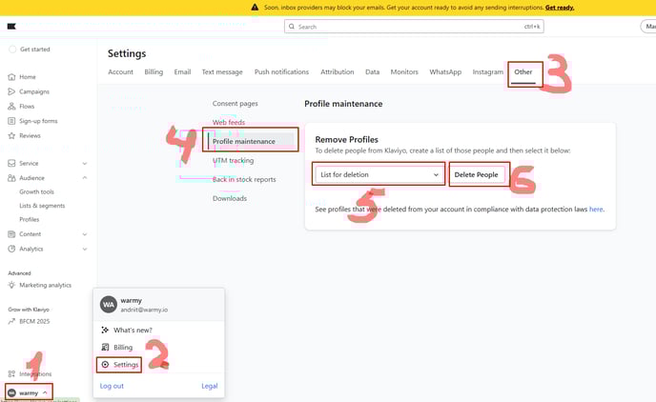The image size is (656, 402).
Task: Open Home via its sidebar icon
Action: 11,77
